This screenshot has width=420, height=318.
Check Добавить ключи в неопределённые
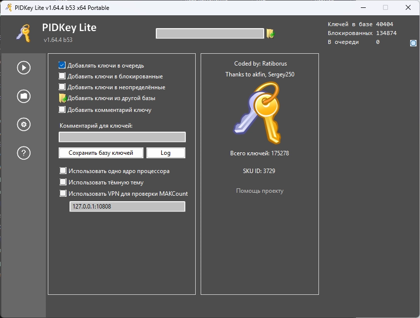tap(62, 87)
